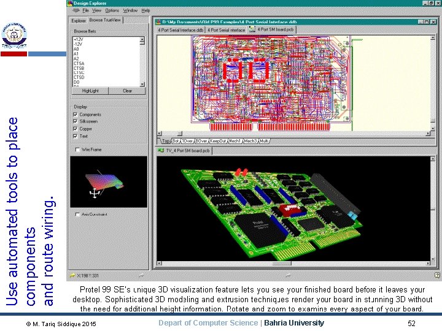Click the PCB editor horizontal scrollbar thumb
The height and width of the screenshot is (331, 442).
(180, 133)
